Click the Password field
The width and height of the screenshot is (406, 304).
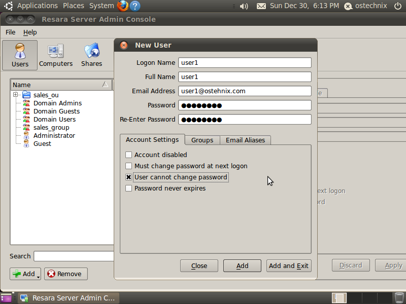point(245,105)
